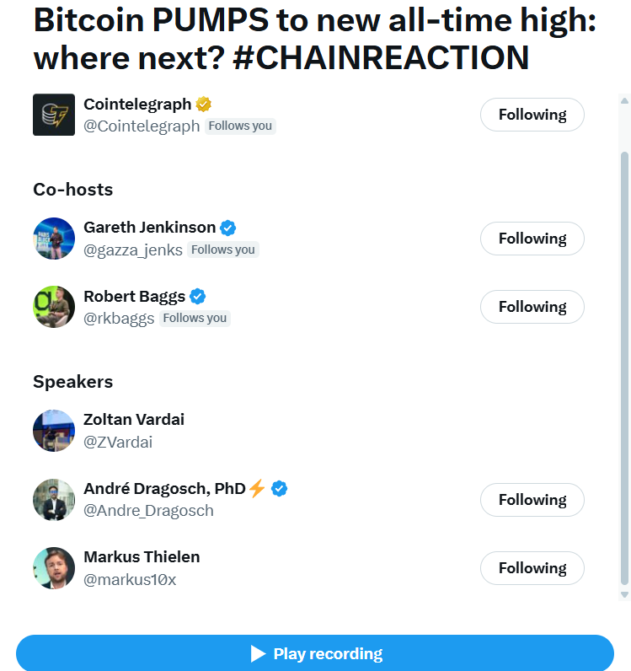The image size is (631, 671).
Task: Open Robert Baggs' profile picture
Action: 54,307
